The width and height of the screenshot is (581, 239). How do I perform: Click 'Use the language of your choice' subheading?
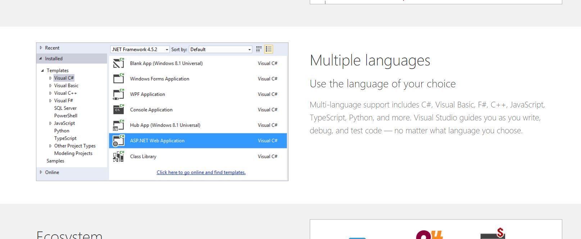(x=383, y=84)
